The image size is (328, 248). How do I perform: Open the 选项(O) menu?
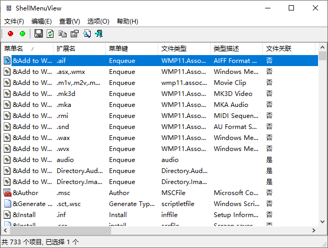98,21
